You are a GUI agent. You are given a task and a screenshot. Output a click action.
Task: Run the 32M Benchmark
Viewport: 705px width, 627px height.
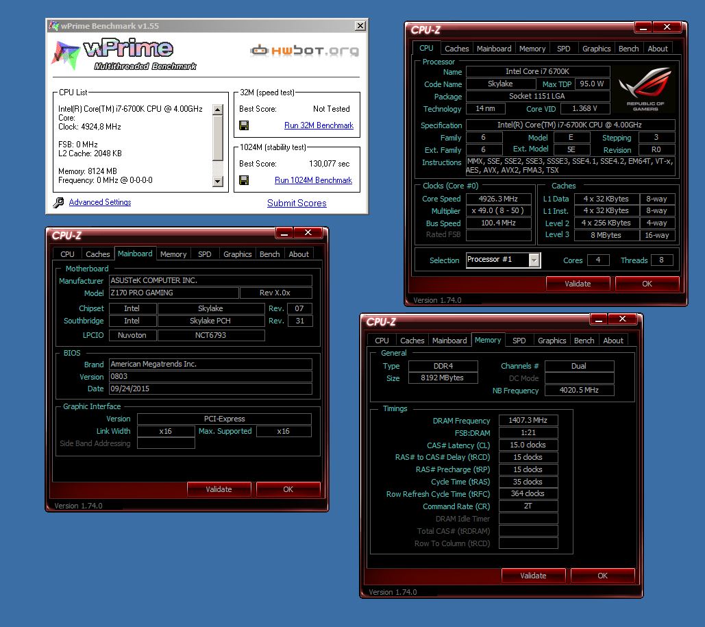(x=319, y=125)
